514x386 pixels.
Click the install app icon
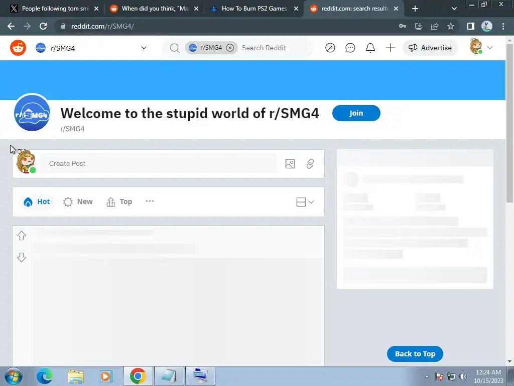[x=419, y=26]
